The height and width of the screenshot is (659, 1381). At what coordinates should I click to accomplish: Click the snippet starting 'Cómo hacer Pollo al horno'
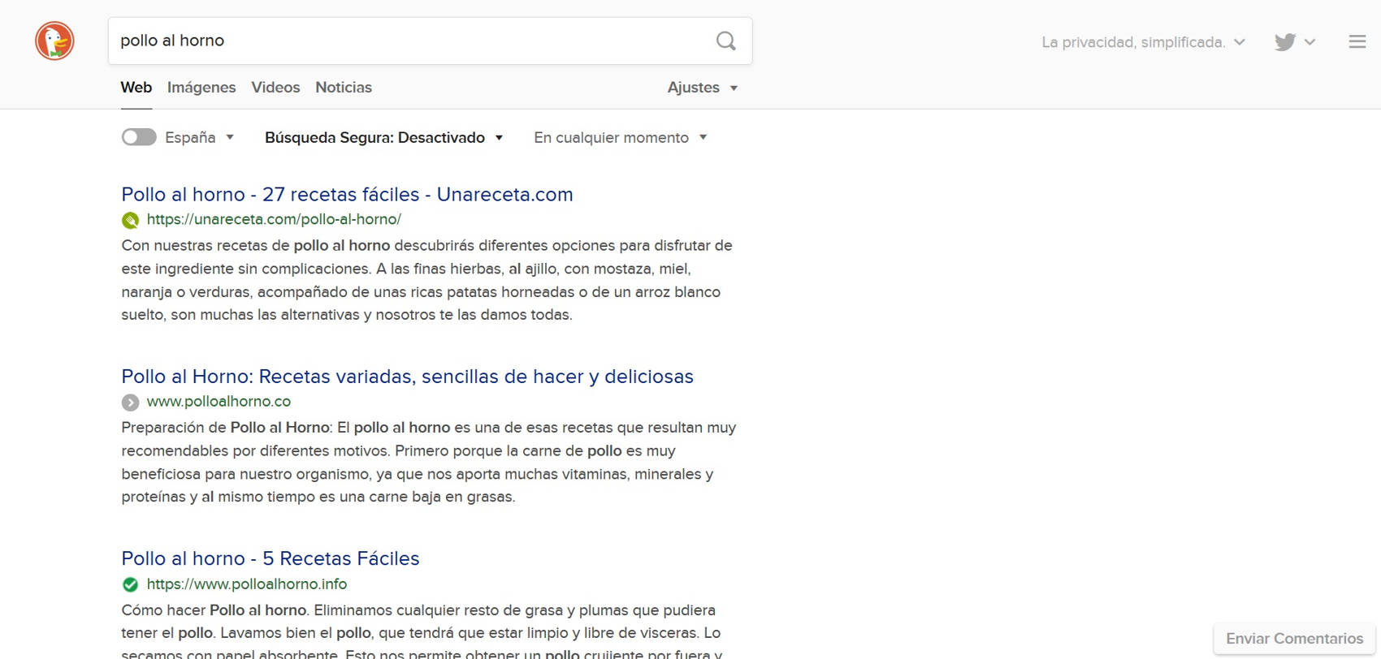click(x=421, y=632)
